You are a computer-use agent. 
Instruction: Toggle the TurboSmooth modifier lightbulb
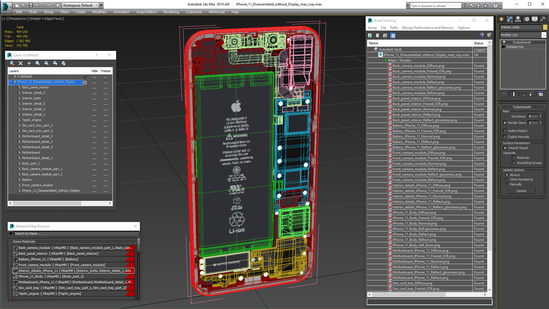504,42
